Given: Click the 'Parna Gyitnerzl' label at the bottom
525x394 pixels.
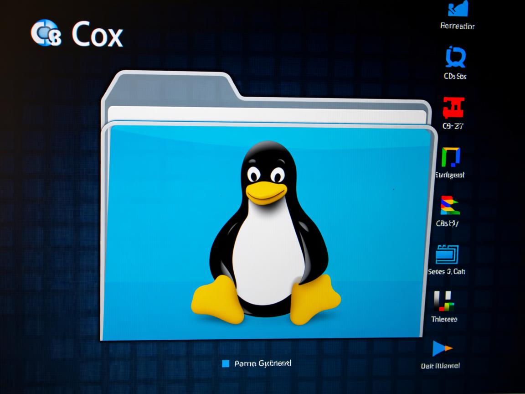Looking at the screenshot, I should click(x=264, y=364).
